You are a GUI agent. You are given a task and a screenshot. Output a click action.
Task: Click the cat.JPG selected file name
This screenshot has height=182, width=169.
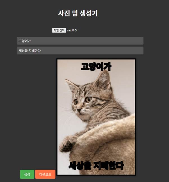(x=72, y=30)
